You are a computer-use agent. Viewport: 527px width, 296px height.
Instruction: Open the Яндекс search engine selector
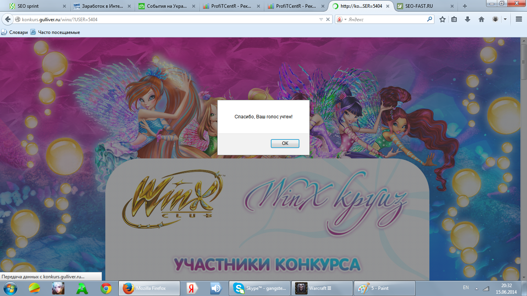tap(342, 19)
